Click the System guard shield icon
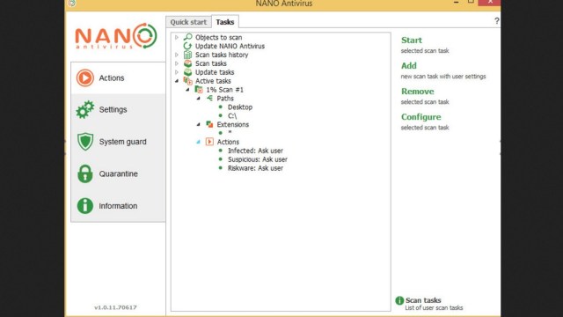 tap(85, 142)
